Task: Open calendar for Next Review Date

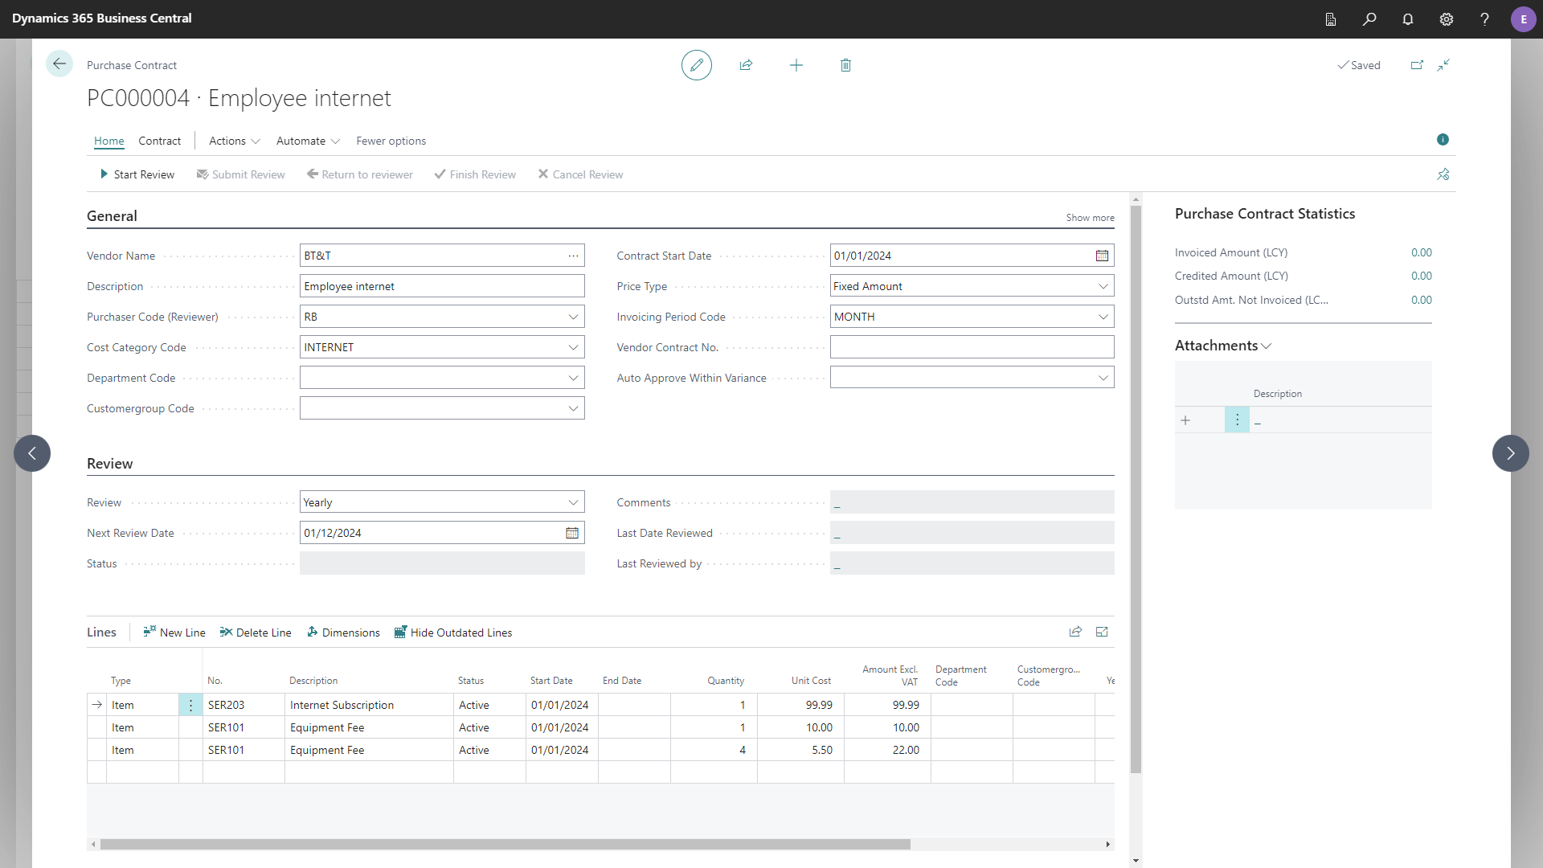Action: [x=572, y=533]
